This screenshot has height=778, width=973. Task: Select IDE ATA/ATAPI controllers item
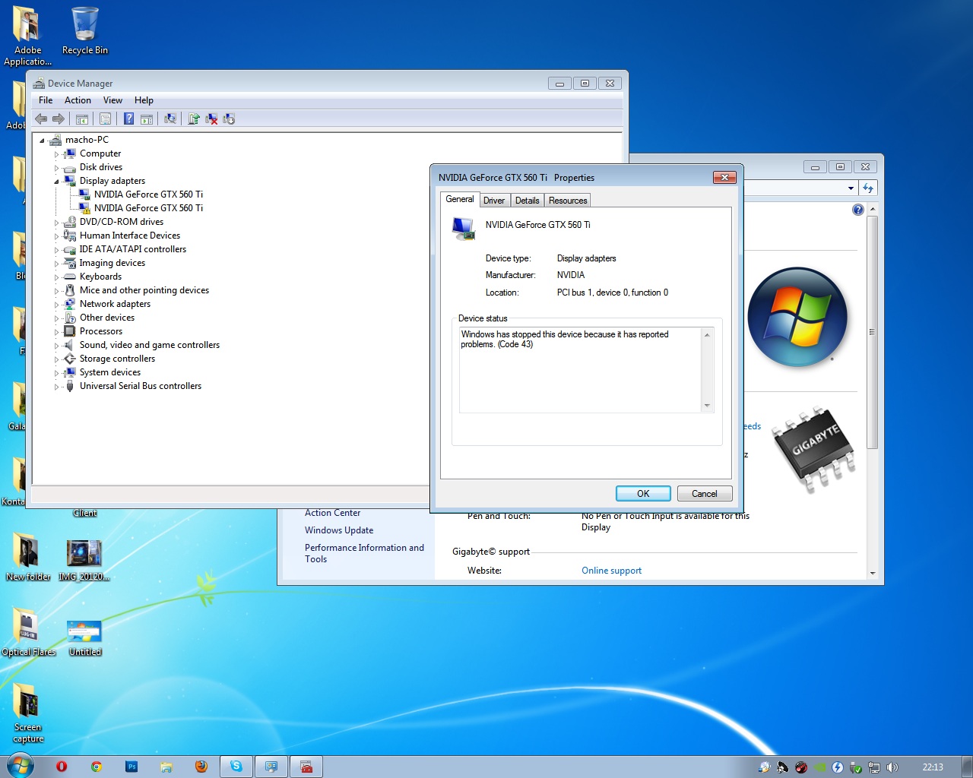click(133, 249)
